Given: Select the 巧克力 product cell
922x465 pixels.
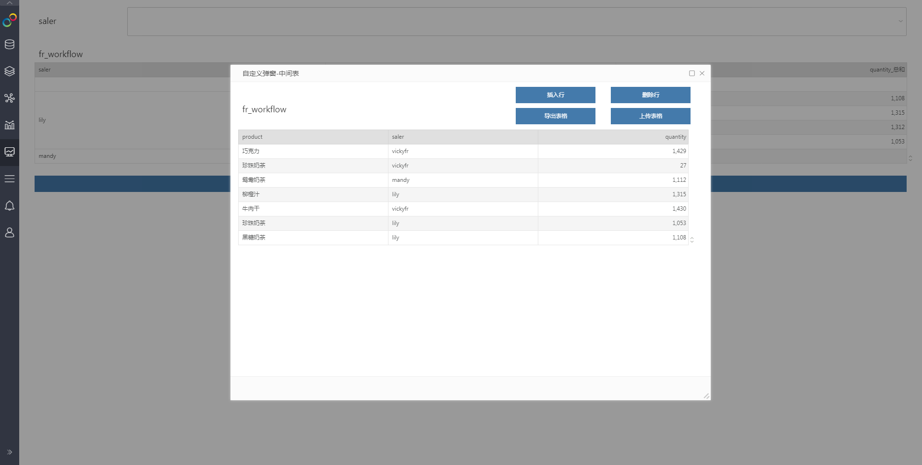Looking at the screenshot, I should (313, 151).
